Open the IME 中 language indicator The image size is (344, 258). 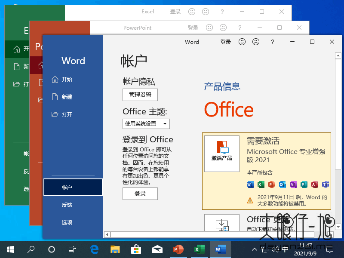pos(285,249)
